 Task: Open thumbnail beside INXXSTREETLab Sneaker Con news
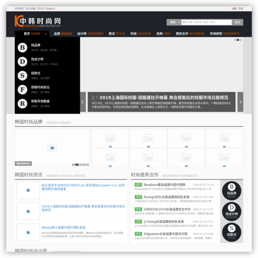click(x=28, y=190)
